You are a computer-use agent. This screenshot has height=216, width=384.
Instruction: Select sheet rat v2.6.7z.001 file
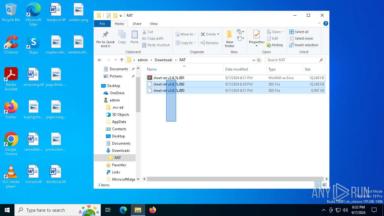(169, 78)
